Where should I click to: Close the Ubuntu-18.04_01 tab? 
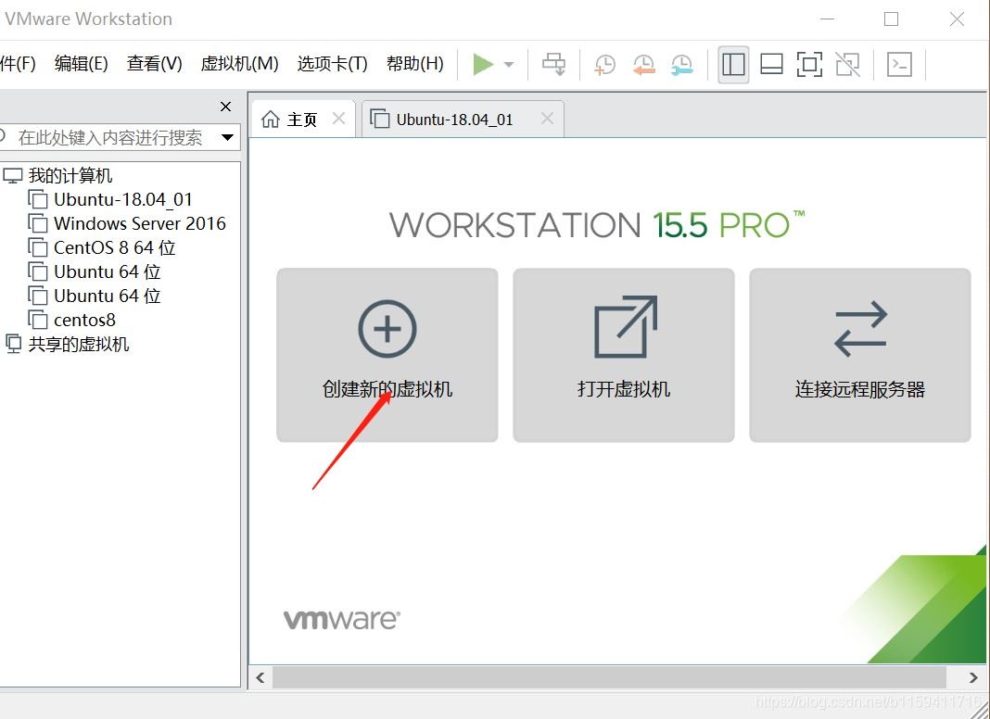click(548, 118)
